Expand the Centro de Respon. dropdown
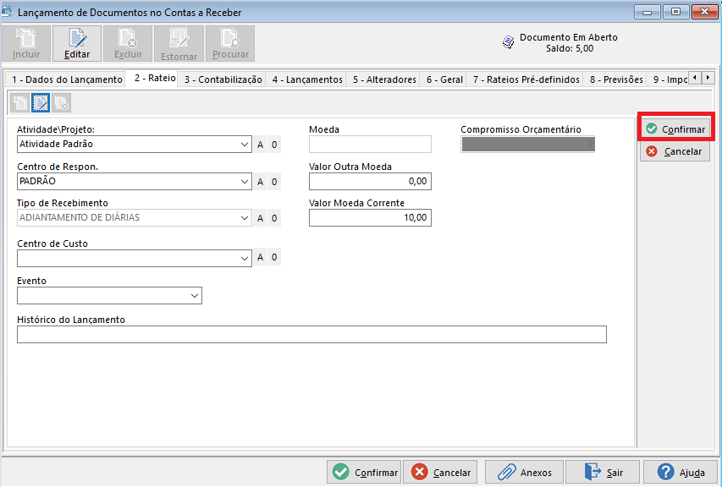The image size is (722, 487). (244, 182)
